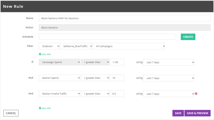
Task: Click the SAVE & PREVIEW button
Action: pyautogui.click(x=197, y=113)
